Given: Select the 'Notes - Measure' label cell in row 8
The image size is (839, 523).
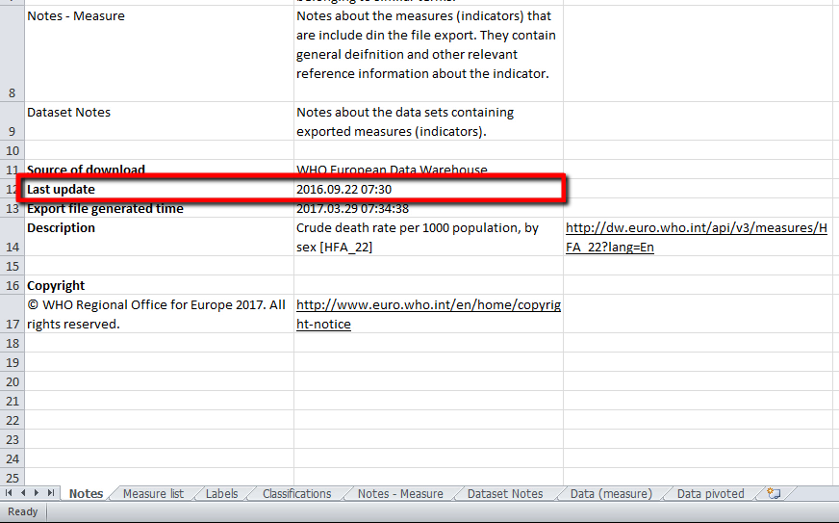Looking at the screenshot, I should point(160,54).
